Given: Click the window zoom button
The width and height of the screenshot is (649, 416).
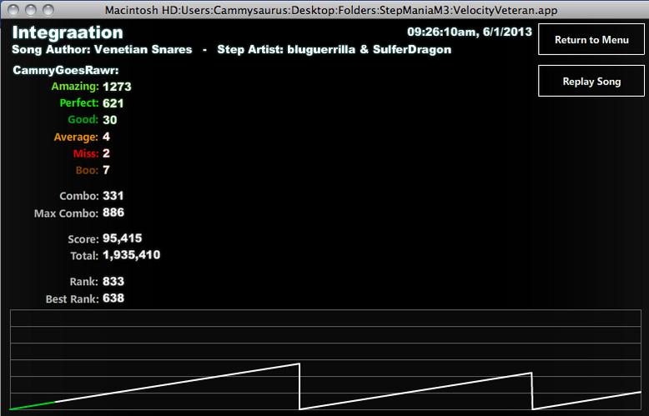Looking at the screenshot, I should click(48, 9).
